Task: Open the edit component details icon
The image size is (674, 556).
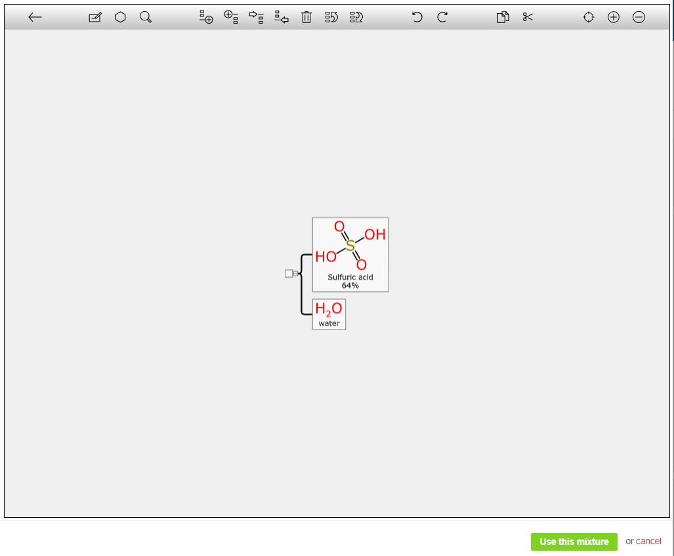Action: (95, 17)
